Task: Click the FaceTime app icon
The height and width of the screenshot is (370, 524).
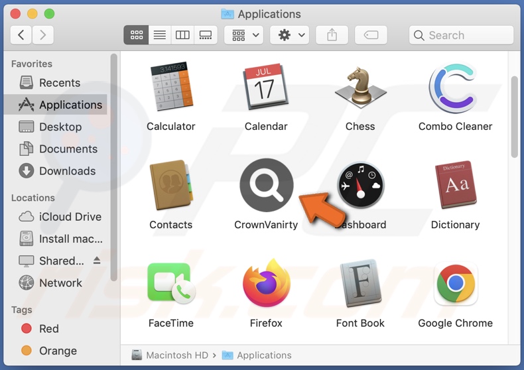Action: pos(171,283)
